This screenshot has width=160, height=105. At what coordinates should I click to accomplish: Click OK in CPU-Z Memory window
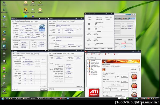[80, 89]
